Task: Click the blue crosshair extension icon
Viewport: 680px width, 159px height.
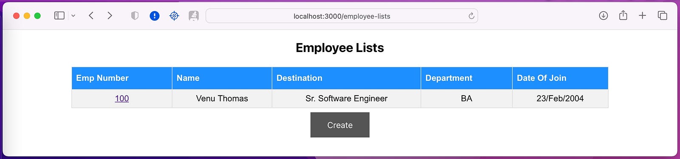Action: (x=174, y=16)
